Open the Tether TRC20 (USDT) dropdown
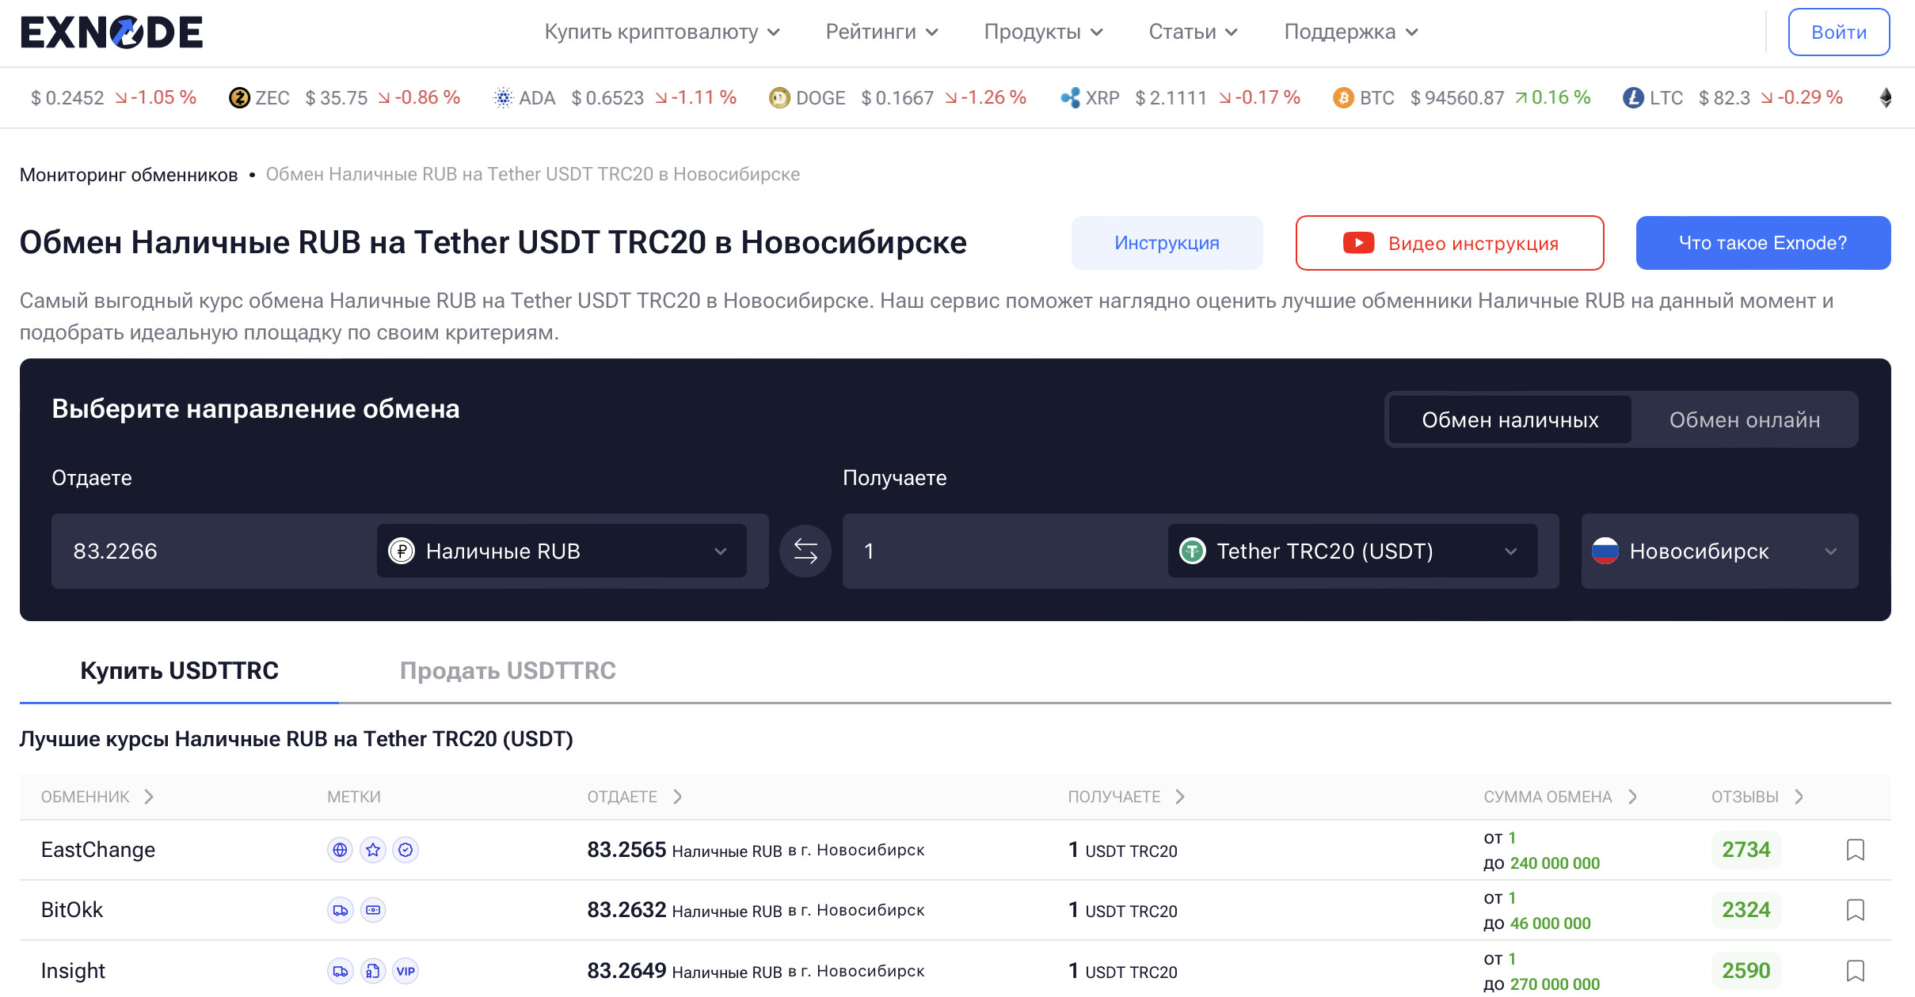 (x=1352, y=551)
